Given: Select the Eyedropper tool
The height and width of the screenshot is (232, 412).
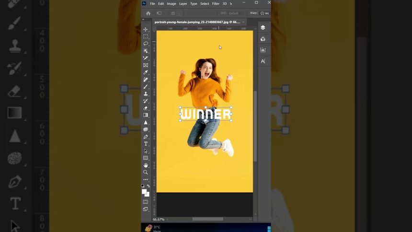Looking at the screenshot, I should pyautogui.click(x=146, y=72).
